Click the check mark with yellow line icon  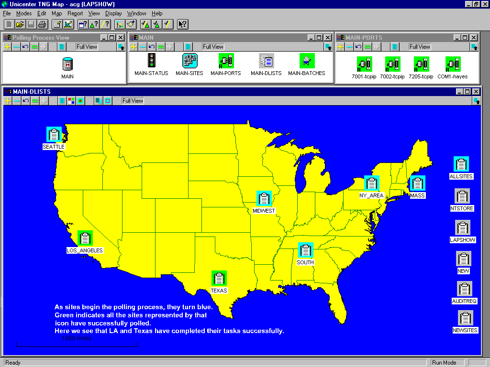tap(168, 24)
